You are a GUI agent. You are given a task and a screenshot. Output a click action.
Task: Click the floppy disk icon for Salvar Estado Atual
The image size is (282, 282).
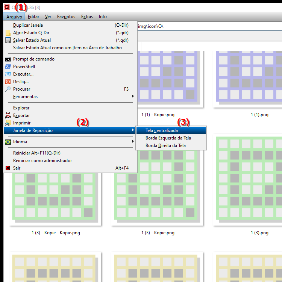coord(8,40)
